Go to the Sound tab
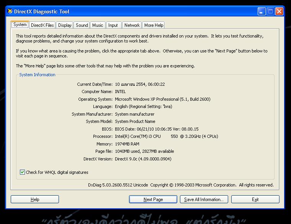This screenshot has width=291, height=224. click(82, 25)
